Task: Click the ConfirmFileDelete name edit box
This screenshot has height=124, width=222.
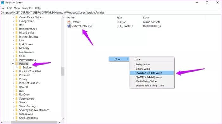Action: (82, 26)
